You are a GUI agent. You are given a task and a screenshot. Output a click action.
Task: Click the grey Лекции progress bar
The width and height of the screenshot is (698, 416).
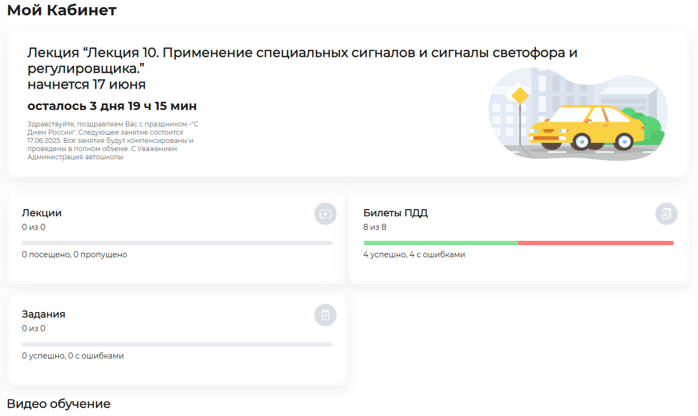coord(177,243)
